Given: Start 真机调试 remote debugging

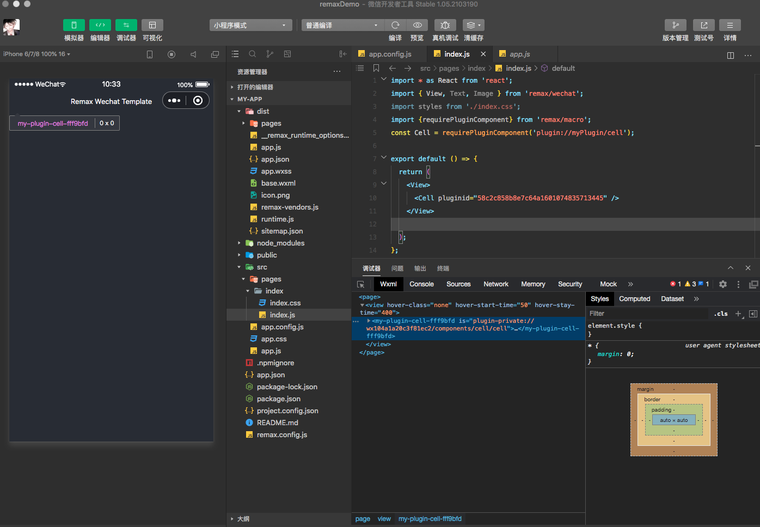Looking at the screenshot, I should (445, 24).
